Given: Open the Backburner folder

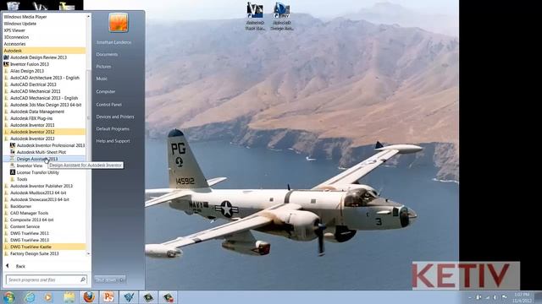Looking at the screenshot, I should tap(20, 206).
